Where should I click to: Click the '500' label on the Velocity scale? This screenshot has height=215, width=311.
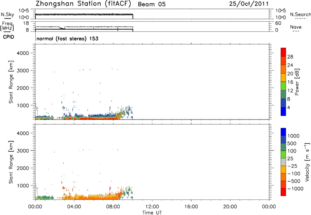[x=292, y=144]
